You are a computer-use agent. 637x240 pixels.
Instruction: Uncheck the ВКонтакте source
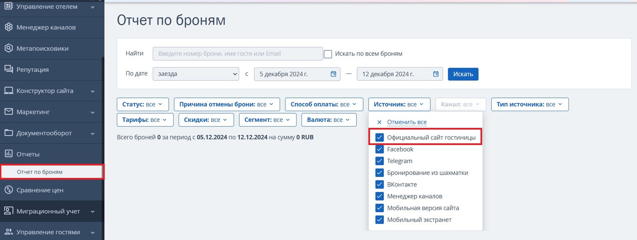point(380,184)
